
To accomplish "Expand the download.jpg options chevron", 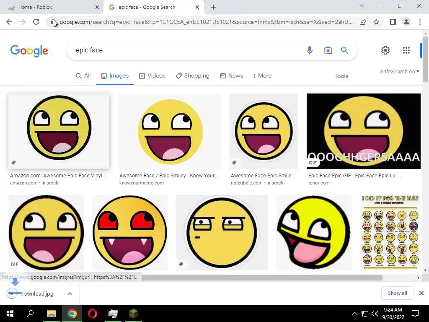I will (x=70, y=293).
